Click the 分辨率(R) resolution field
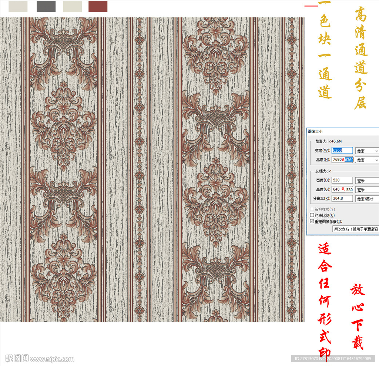The image size is (379, 366). [342, 198]
